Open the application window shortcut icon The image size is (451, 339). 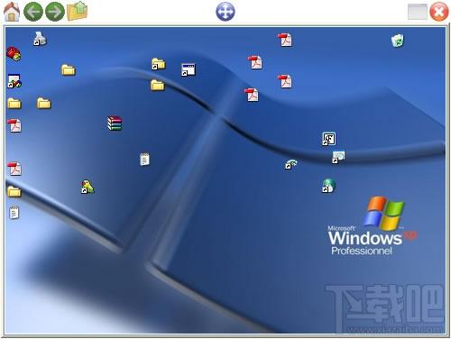pos(189,69)
